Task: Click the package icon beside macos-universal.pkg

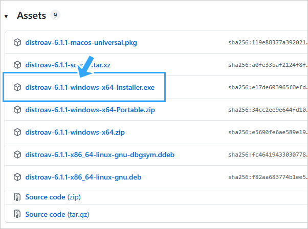Action: point(17,43)
